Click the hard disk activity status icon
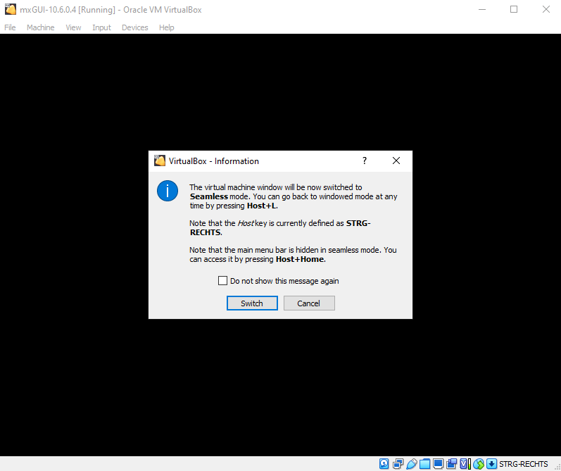Viewport: 561px width, 471px height. point(384,463)
